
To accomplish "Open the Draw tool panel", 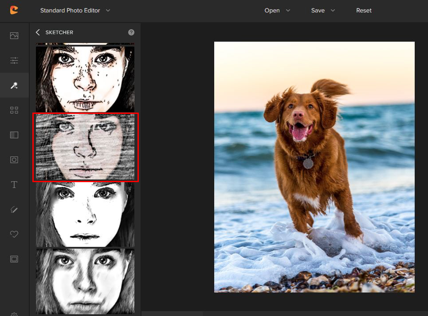I will tap(14, 209).
